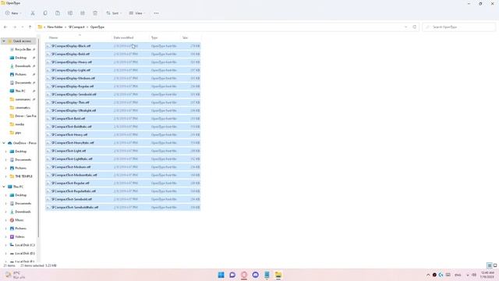Select SFCompactText-Heavy.otf file

tap(123, 135)
